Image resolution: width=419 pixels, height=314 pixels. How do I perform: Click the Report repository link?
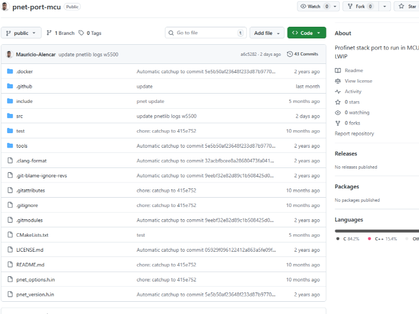pos(354,134)
